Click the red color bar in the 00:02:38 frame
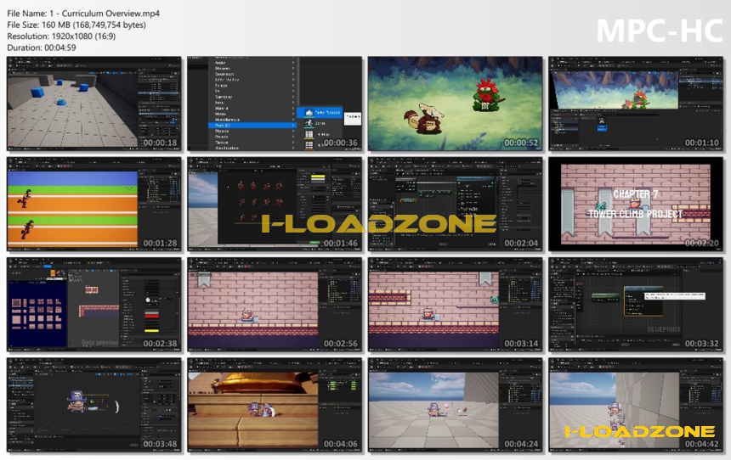Image resolution: width=731 pixels, height=460 pixels. click(151, 316)
